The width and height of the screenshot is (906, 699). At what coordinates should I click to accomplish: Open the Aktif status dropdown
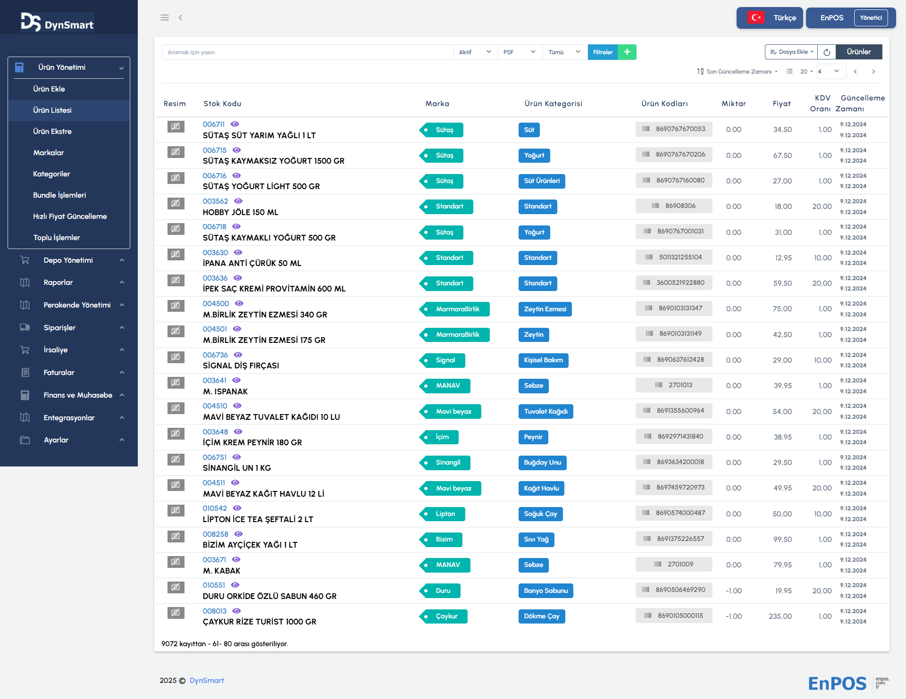(x=475, y=52)
